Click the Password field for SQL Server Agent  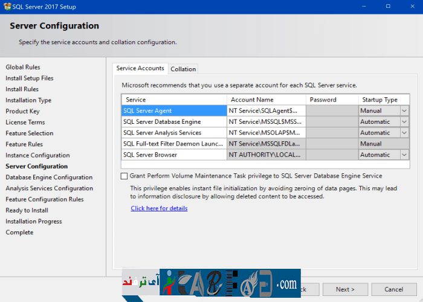coord(332,111)
